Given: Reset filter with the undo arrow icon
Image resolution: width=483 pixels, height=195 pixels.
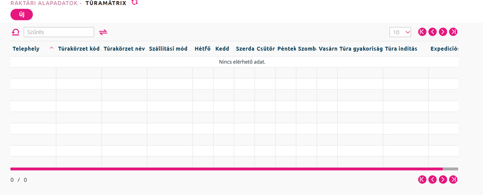Looking at the screenshot, I should coord(15,32).
